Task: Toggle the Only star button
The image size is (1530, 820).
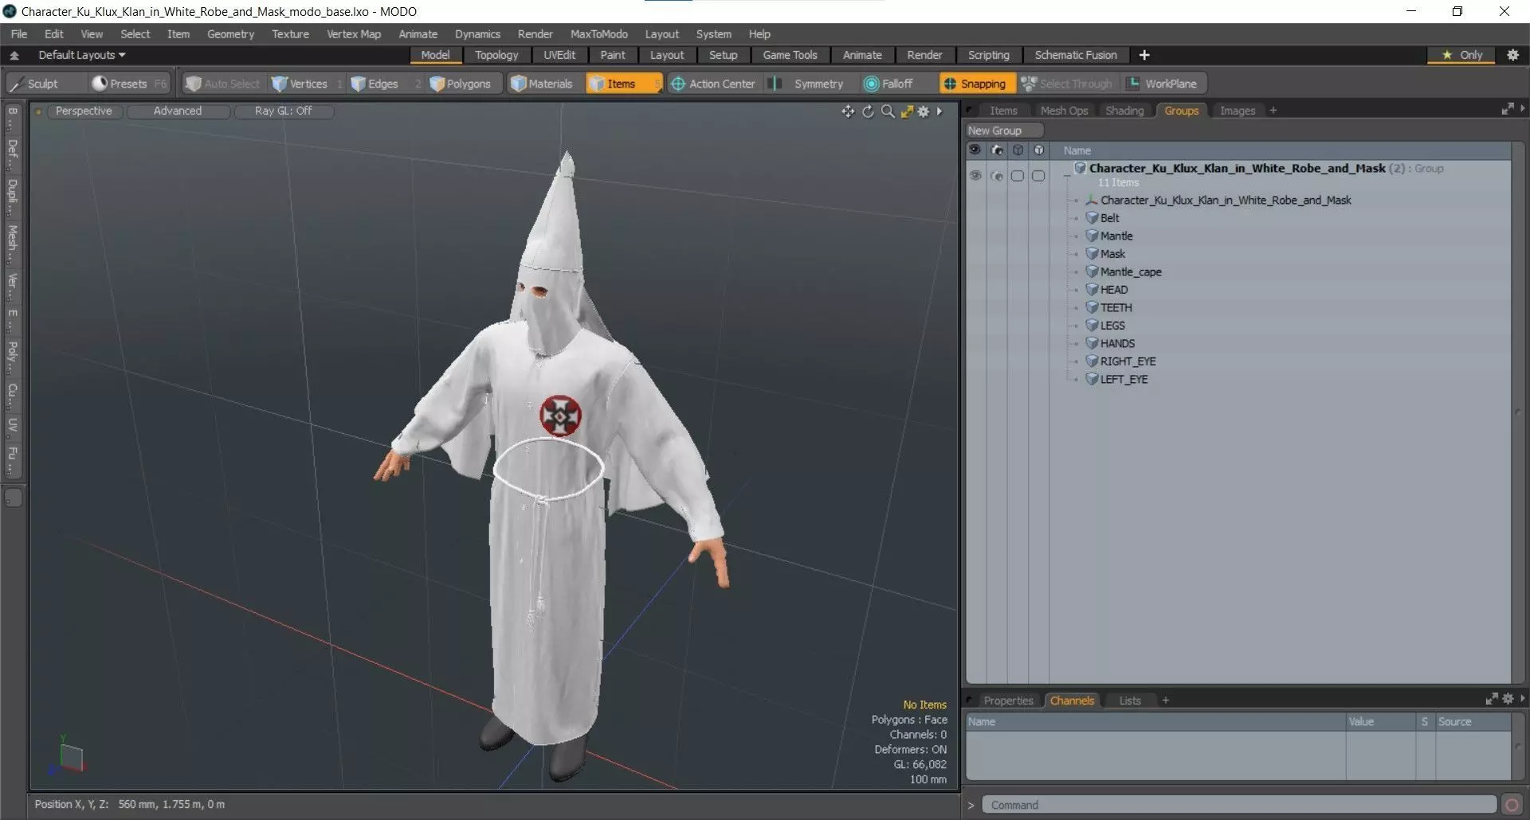Action: point(1462,55)
